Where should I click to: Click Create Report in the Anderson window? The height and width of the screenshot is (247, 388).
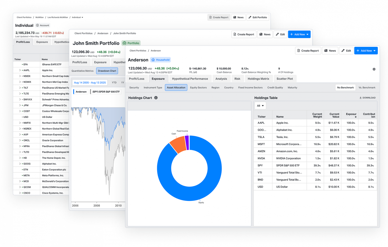[308, 51]
